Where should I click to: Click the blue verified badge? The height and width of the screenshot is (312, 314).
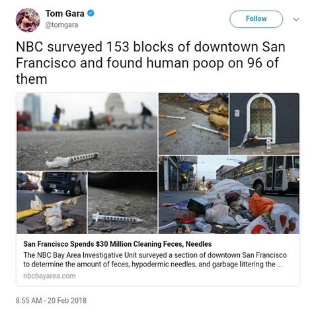click(91, 13)
